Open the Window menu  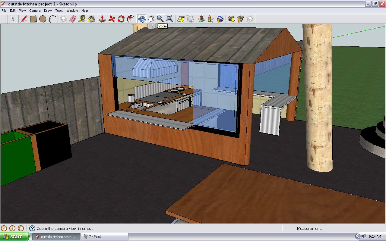72,11
